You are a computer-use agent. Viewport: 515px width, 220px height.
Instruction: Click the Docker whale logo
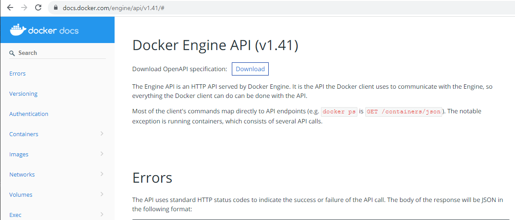coord(18,30)
